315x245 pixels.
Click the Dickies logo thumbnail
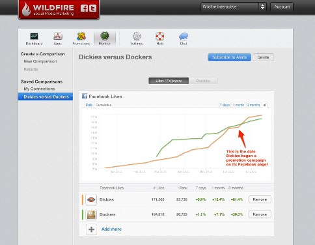[x=91, y=199]
